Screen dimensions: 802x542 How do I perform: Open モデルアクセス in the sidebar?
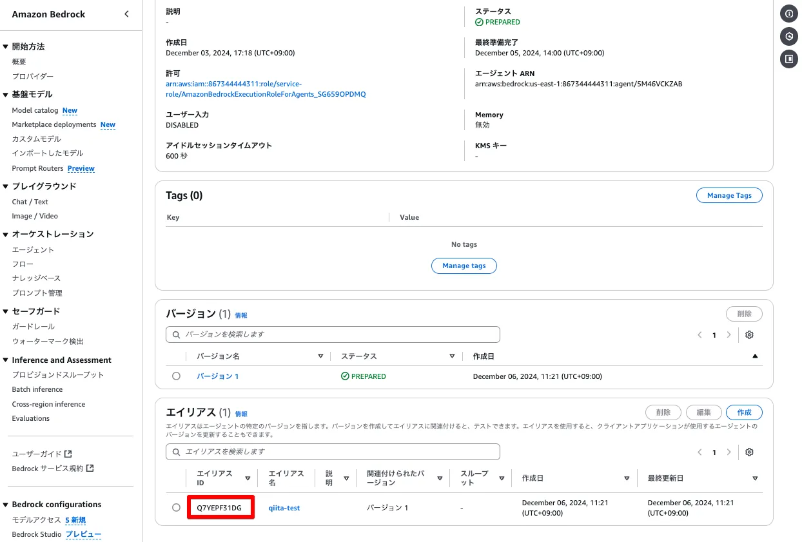36,520
